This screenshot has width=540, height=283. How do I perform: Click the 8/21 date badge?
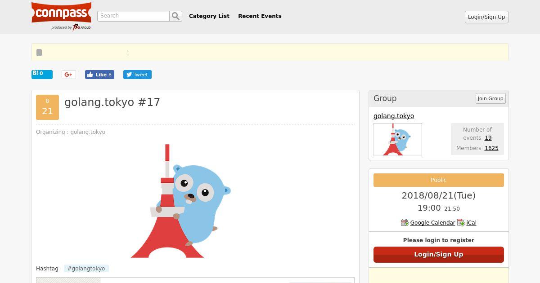[x=47, y=107]
